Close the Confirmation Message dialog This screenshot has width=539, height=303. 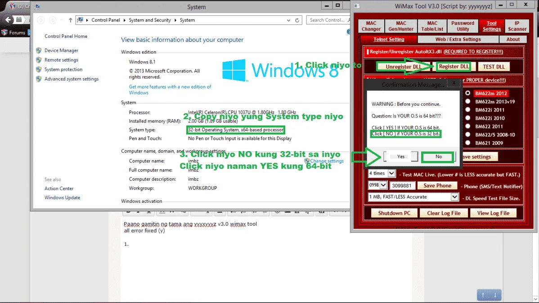454,83
